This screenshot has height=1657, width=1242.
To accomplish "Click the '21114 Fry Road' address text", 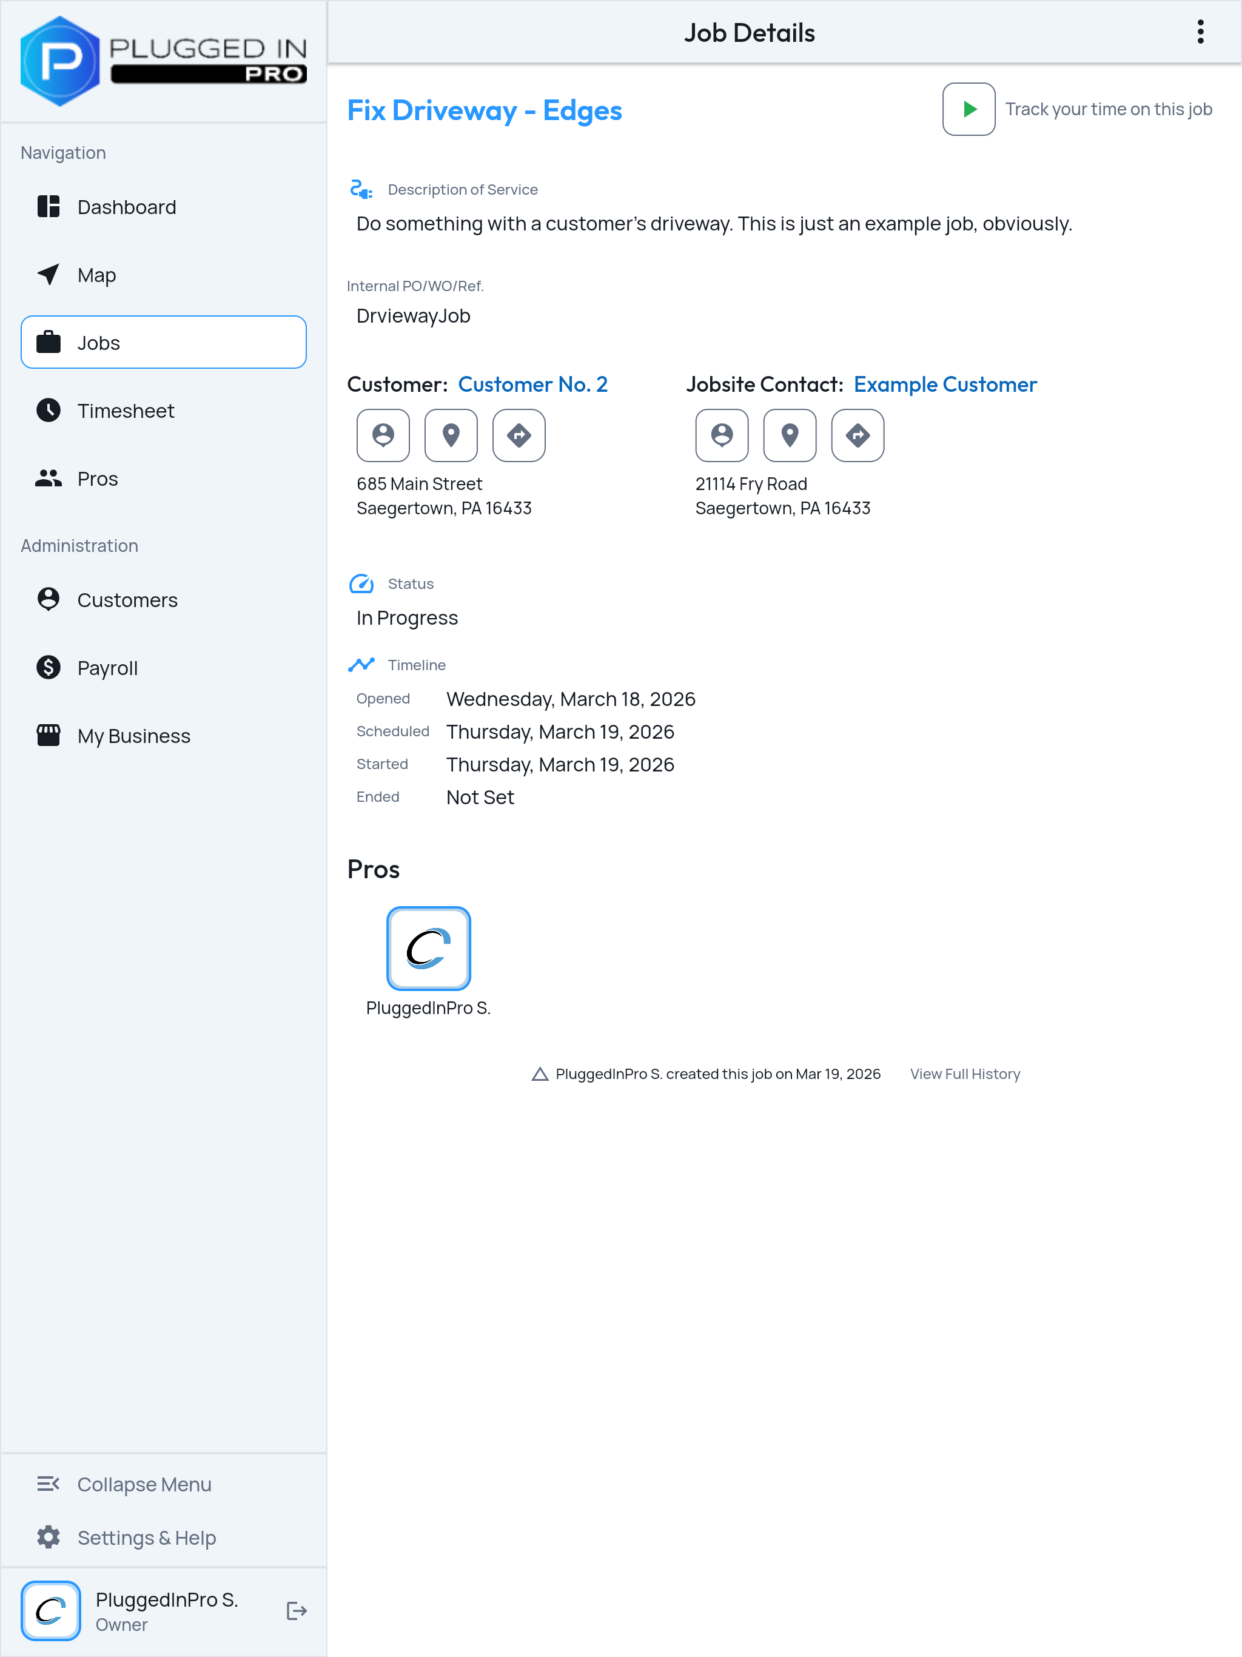I will tap(751, 484).
